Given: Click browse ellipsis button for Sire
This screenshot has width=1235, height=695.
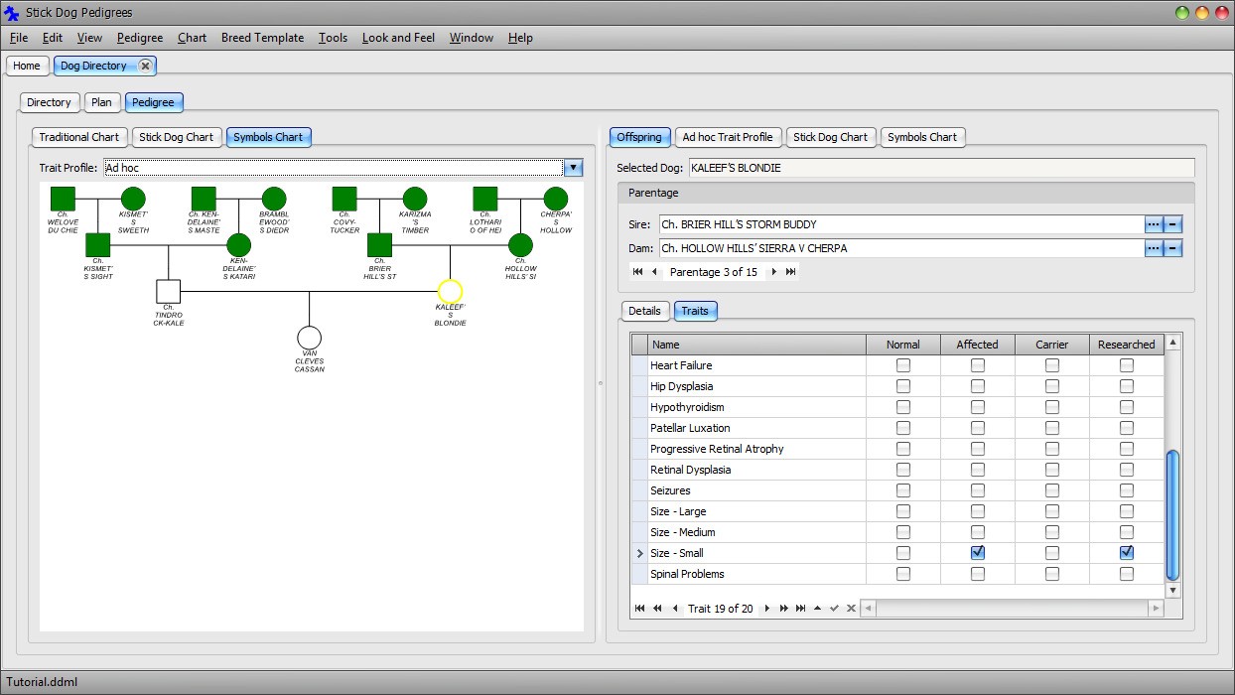Looking at the screenshot, I should click(x=1153, y=224).
